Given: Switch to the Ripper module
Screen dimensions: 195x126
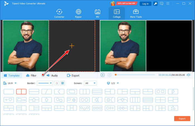Looking at the screenshot, I should pyautogui.click(x=78, y=14).
